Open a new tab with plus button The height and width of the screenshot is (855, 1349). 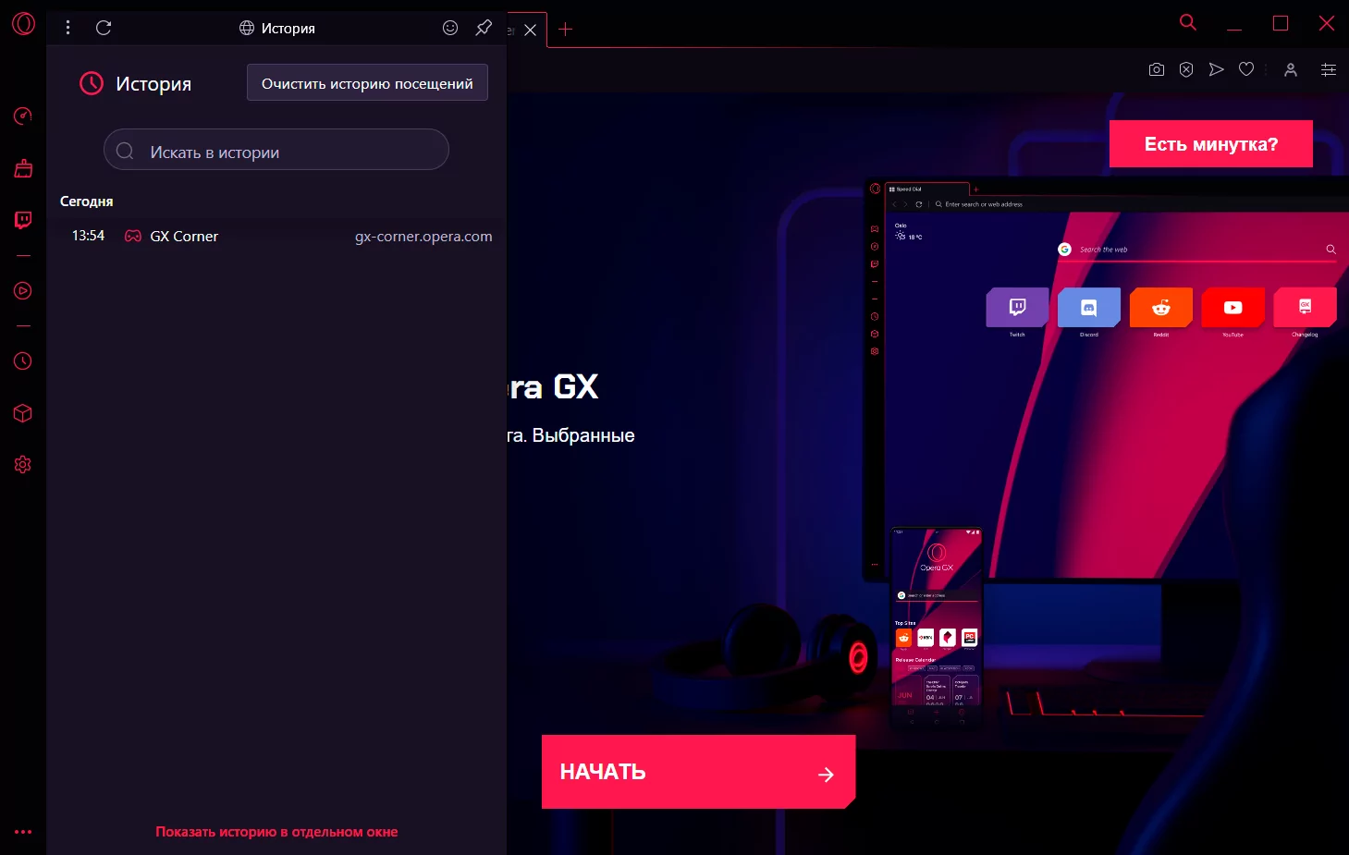pyautogui.click(x=566, y=30)
